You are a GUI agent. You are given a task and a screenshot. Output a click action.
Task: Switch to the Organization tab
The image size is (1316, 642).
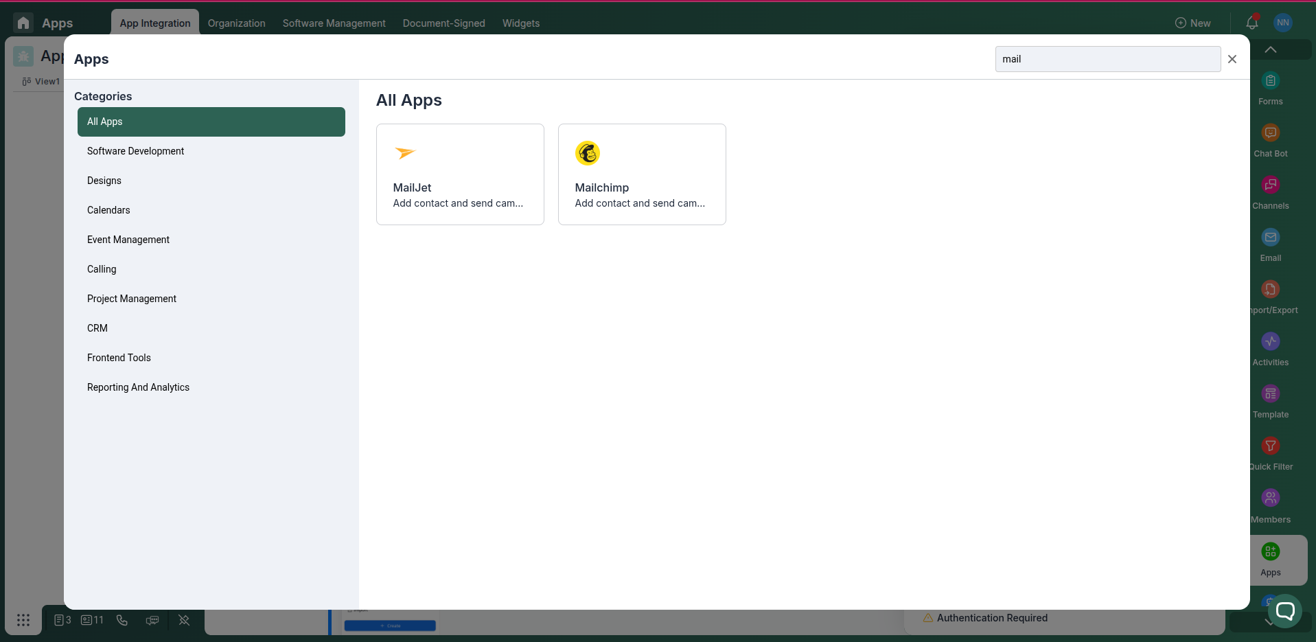236,23
